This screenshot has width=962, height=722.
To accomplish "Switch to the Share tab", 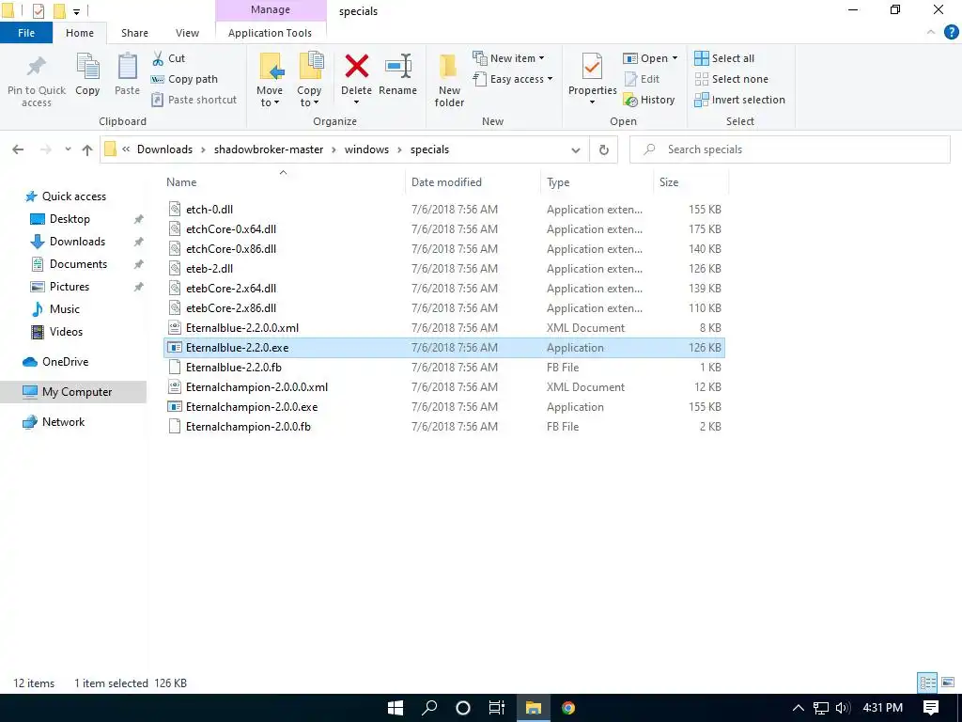I will tap(134, 33).
